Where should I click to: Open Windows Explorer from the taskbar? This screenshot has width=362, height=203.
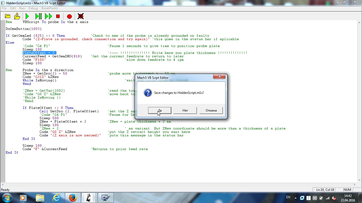click(40, 197)
